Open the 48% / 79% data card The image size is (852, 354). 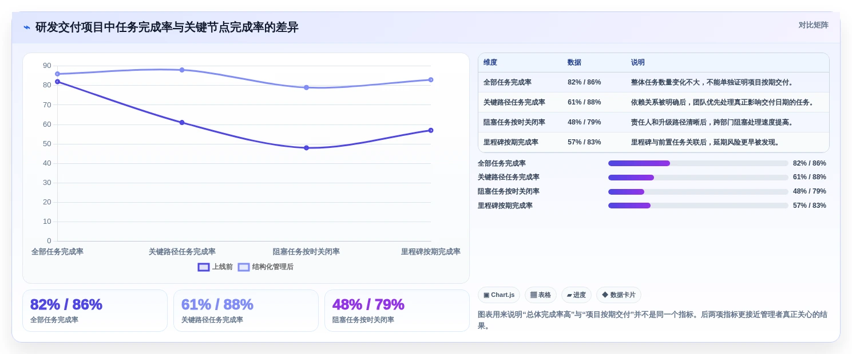pyautogui.click(x=397, y=311)
